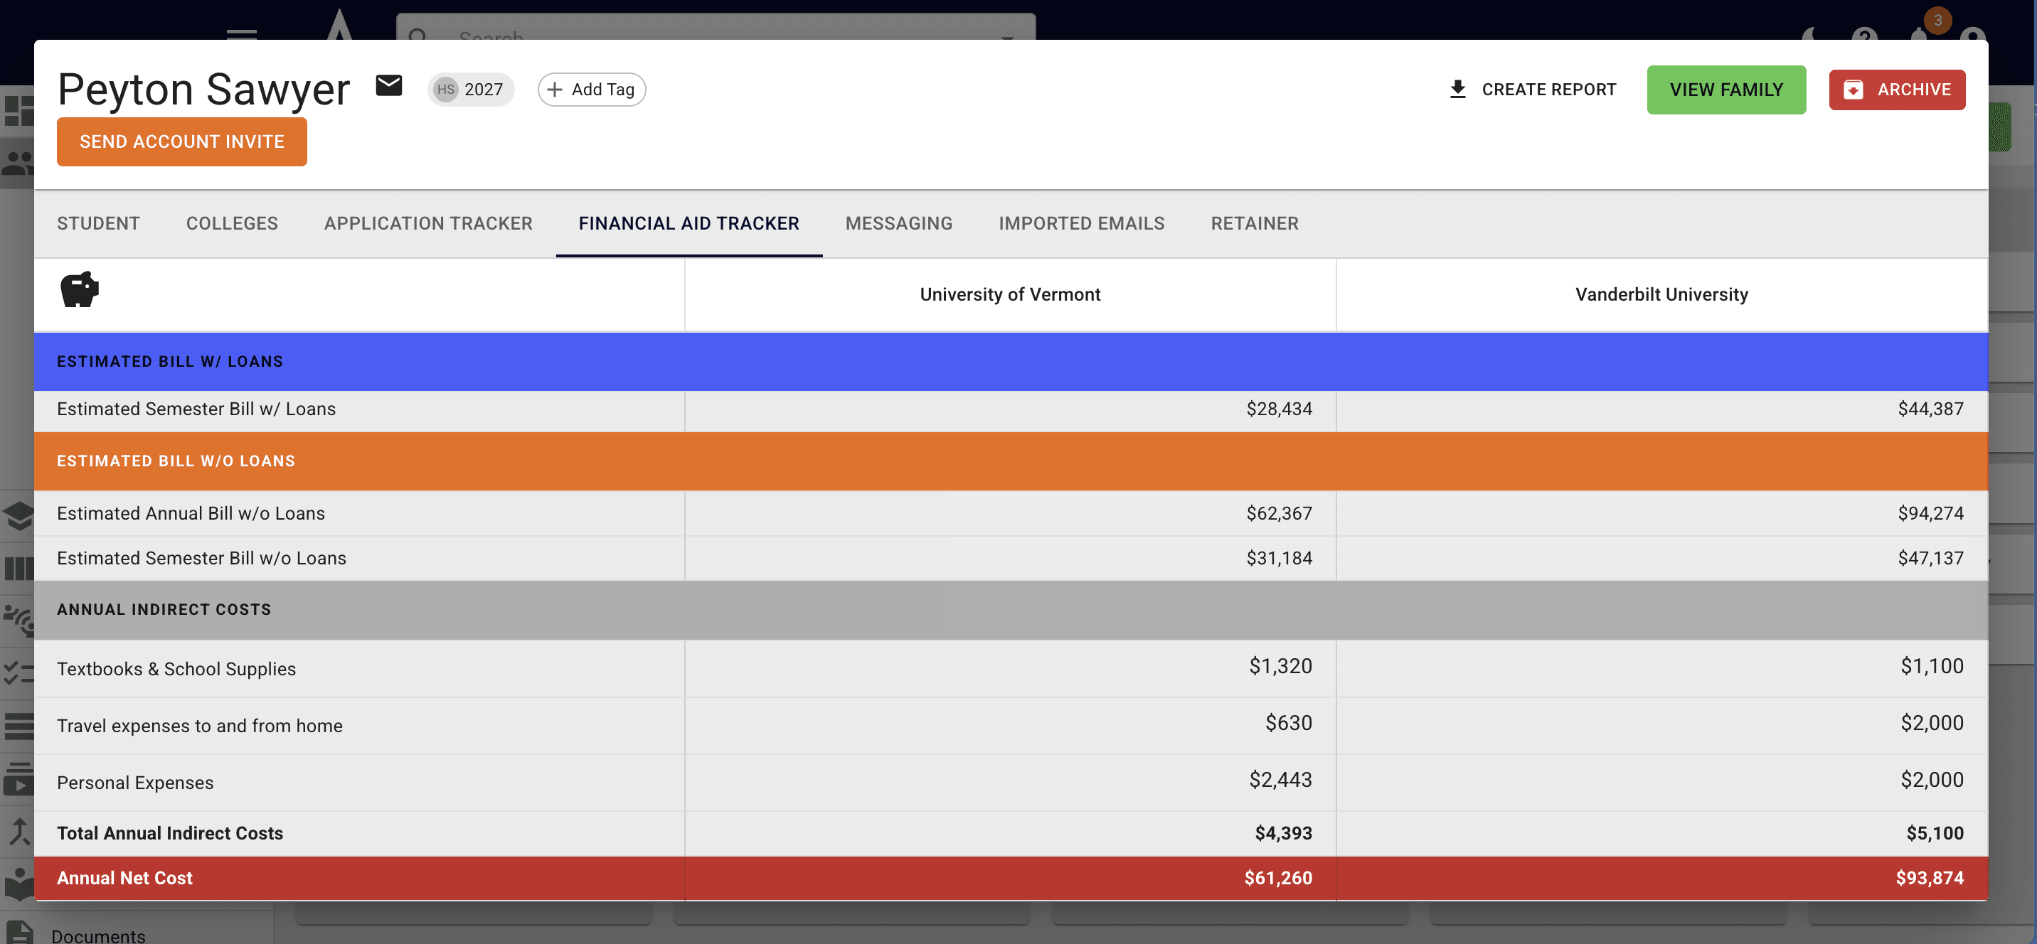The image size is (2037, 944).
Task: Click the HS 2027 tag chip
Action: [471, 90]
